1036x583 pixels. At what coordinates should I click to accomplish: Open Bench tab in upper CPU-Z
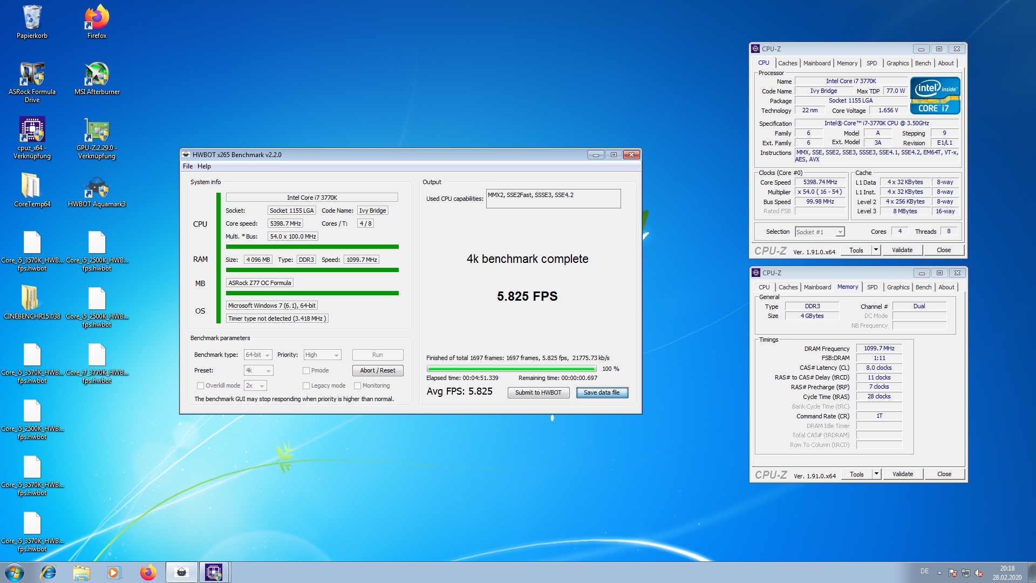pos(923,64)
